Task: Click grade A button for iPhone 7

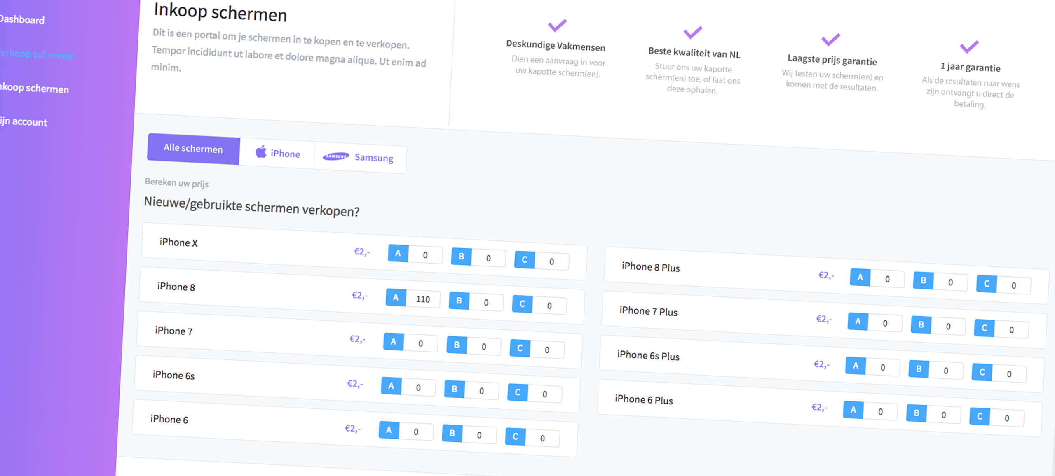Action: (x=394, y=341)
